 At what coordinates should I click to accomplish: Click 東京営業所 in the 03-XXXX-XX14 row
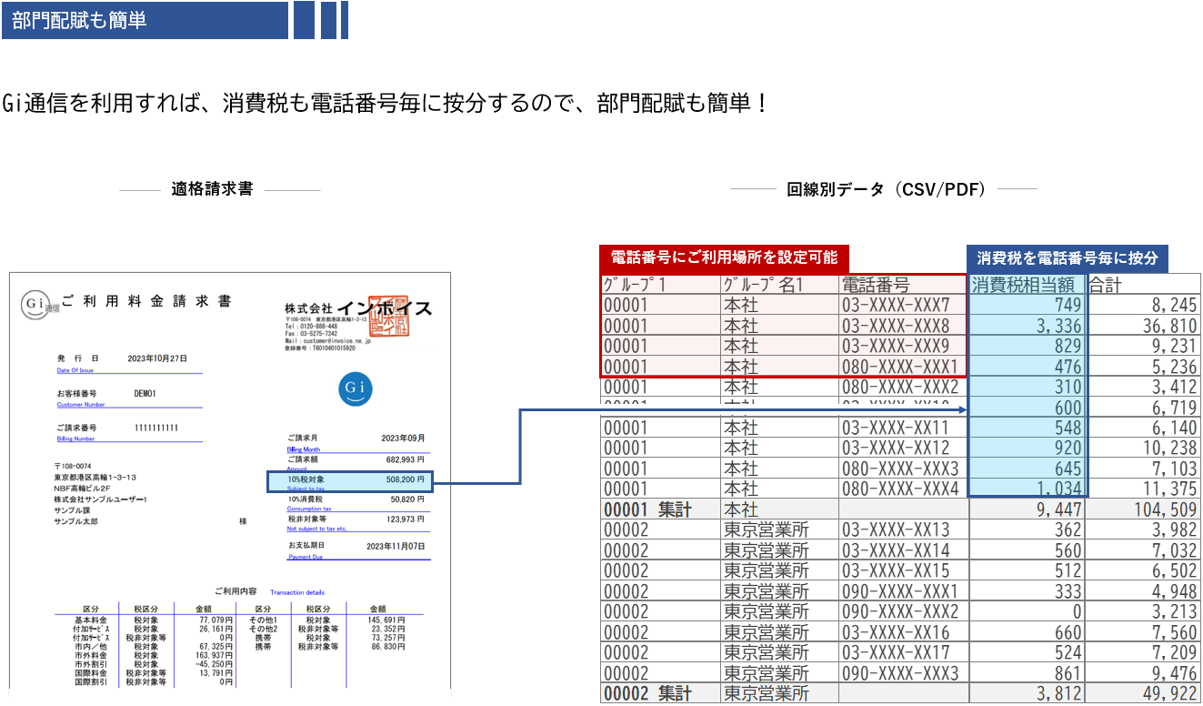click(766, 550)
